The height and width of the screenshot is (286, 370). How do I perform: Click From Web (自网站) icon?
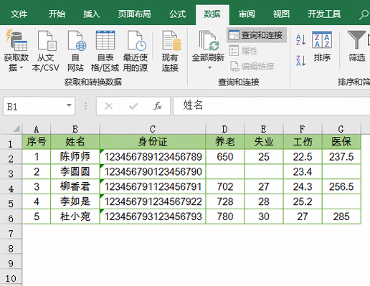[x=76, y=40]
